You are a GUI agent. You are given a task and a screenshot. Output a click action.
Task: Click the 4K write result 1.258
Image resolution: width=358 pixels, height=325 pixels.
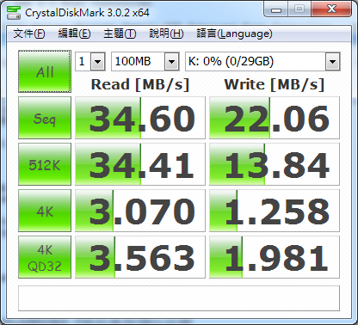275,211
